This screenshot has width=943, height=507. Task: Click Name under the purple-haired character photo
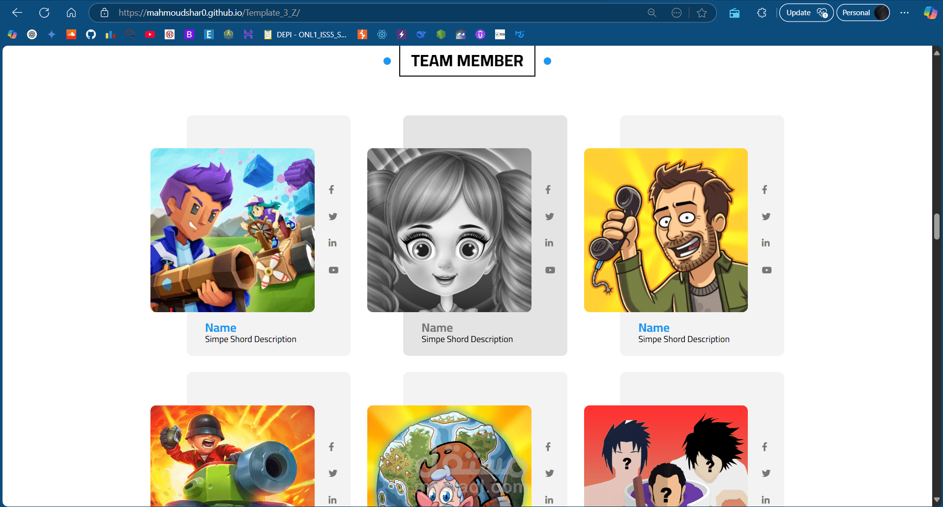(x=221, y=328)
